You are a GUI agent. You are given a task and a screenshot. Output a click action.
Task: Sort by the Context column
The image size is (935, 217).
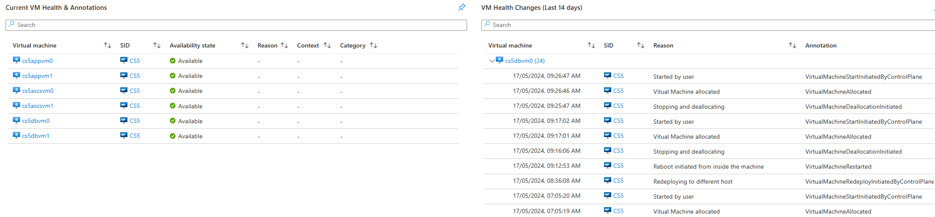[327, 45]
